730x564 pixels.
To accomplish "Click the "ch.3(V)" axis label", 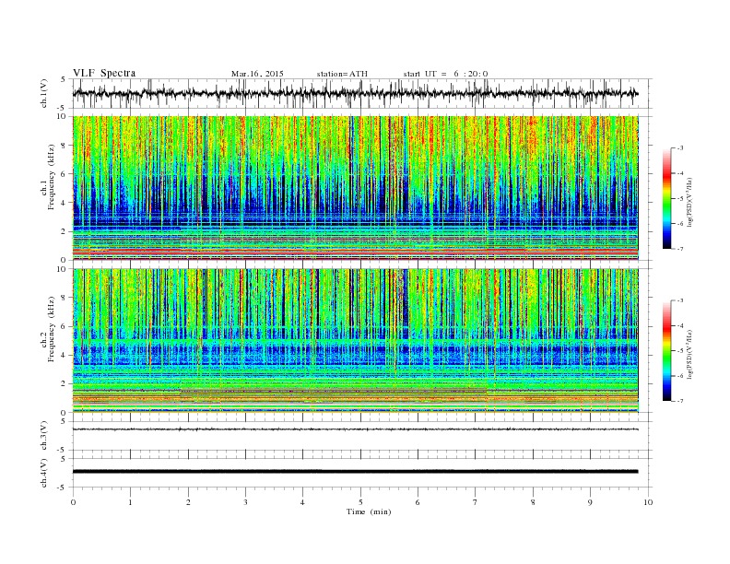I will [44, 436].
